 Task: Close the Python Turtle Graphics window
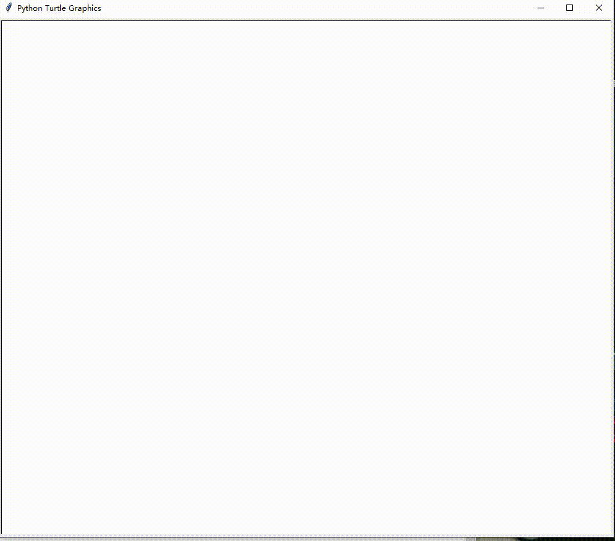[x=598, y=8]
